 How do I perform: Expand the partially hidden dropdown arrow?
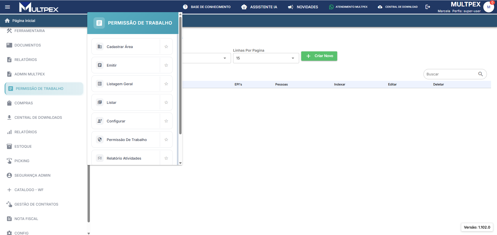click(225, 58)
